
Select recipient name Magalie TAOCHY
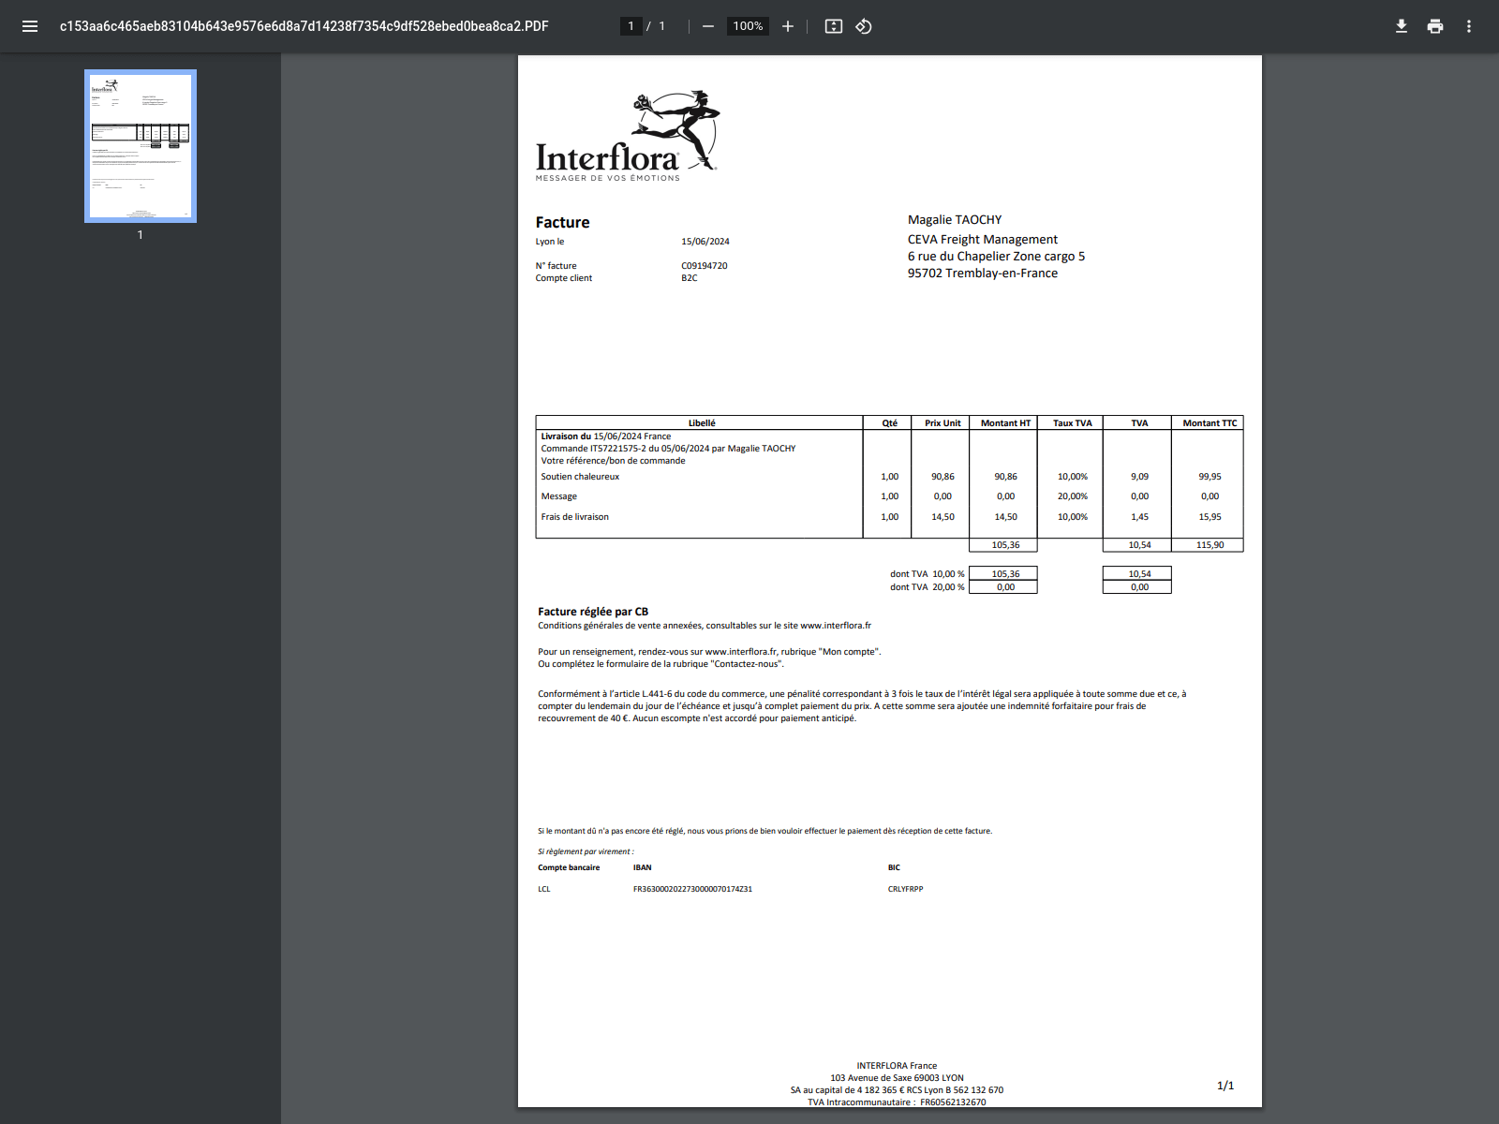pyautogui.click(x=955, y=220)
